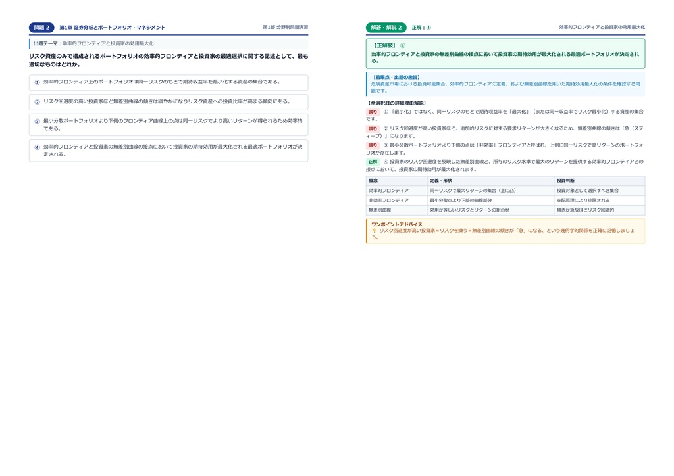This screenshot has height=476, width=674.
Task: Click the 第1部 分野別問題演習 header text
Action: [x=286, y=27]
